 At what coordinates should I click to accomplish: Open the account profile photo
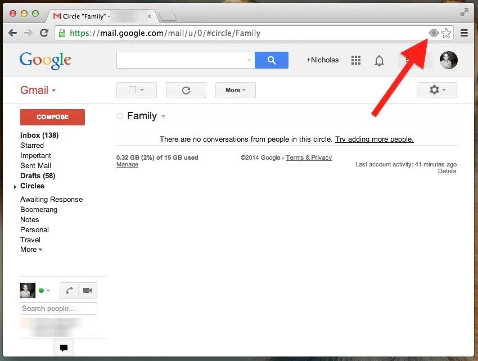[448, 60]
